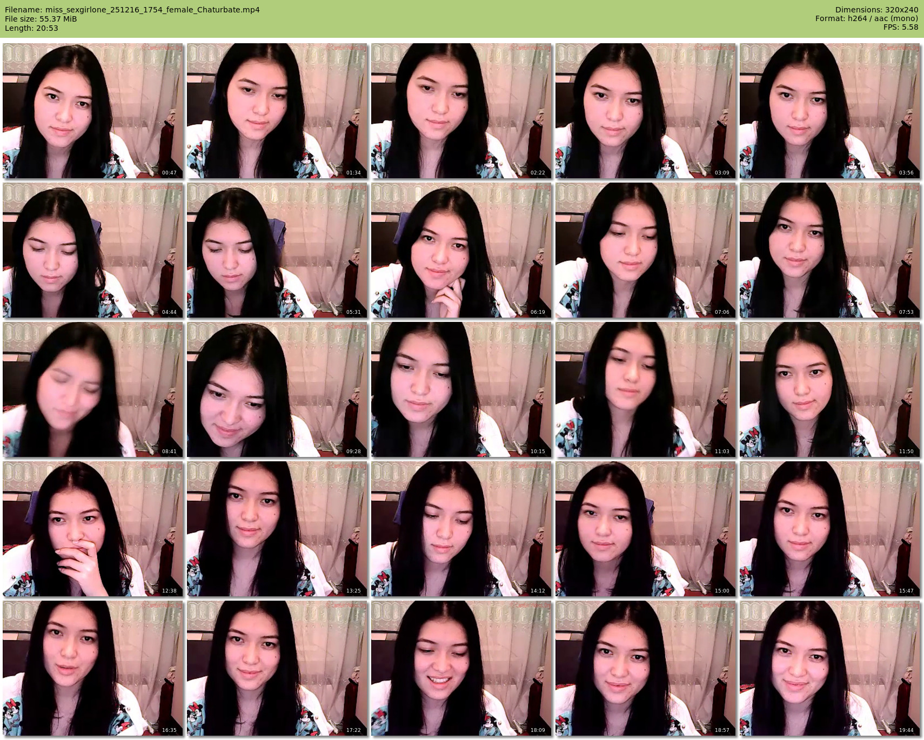Pick the thumbnail marked 15:47

(x=829, y=529)
